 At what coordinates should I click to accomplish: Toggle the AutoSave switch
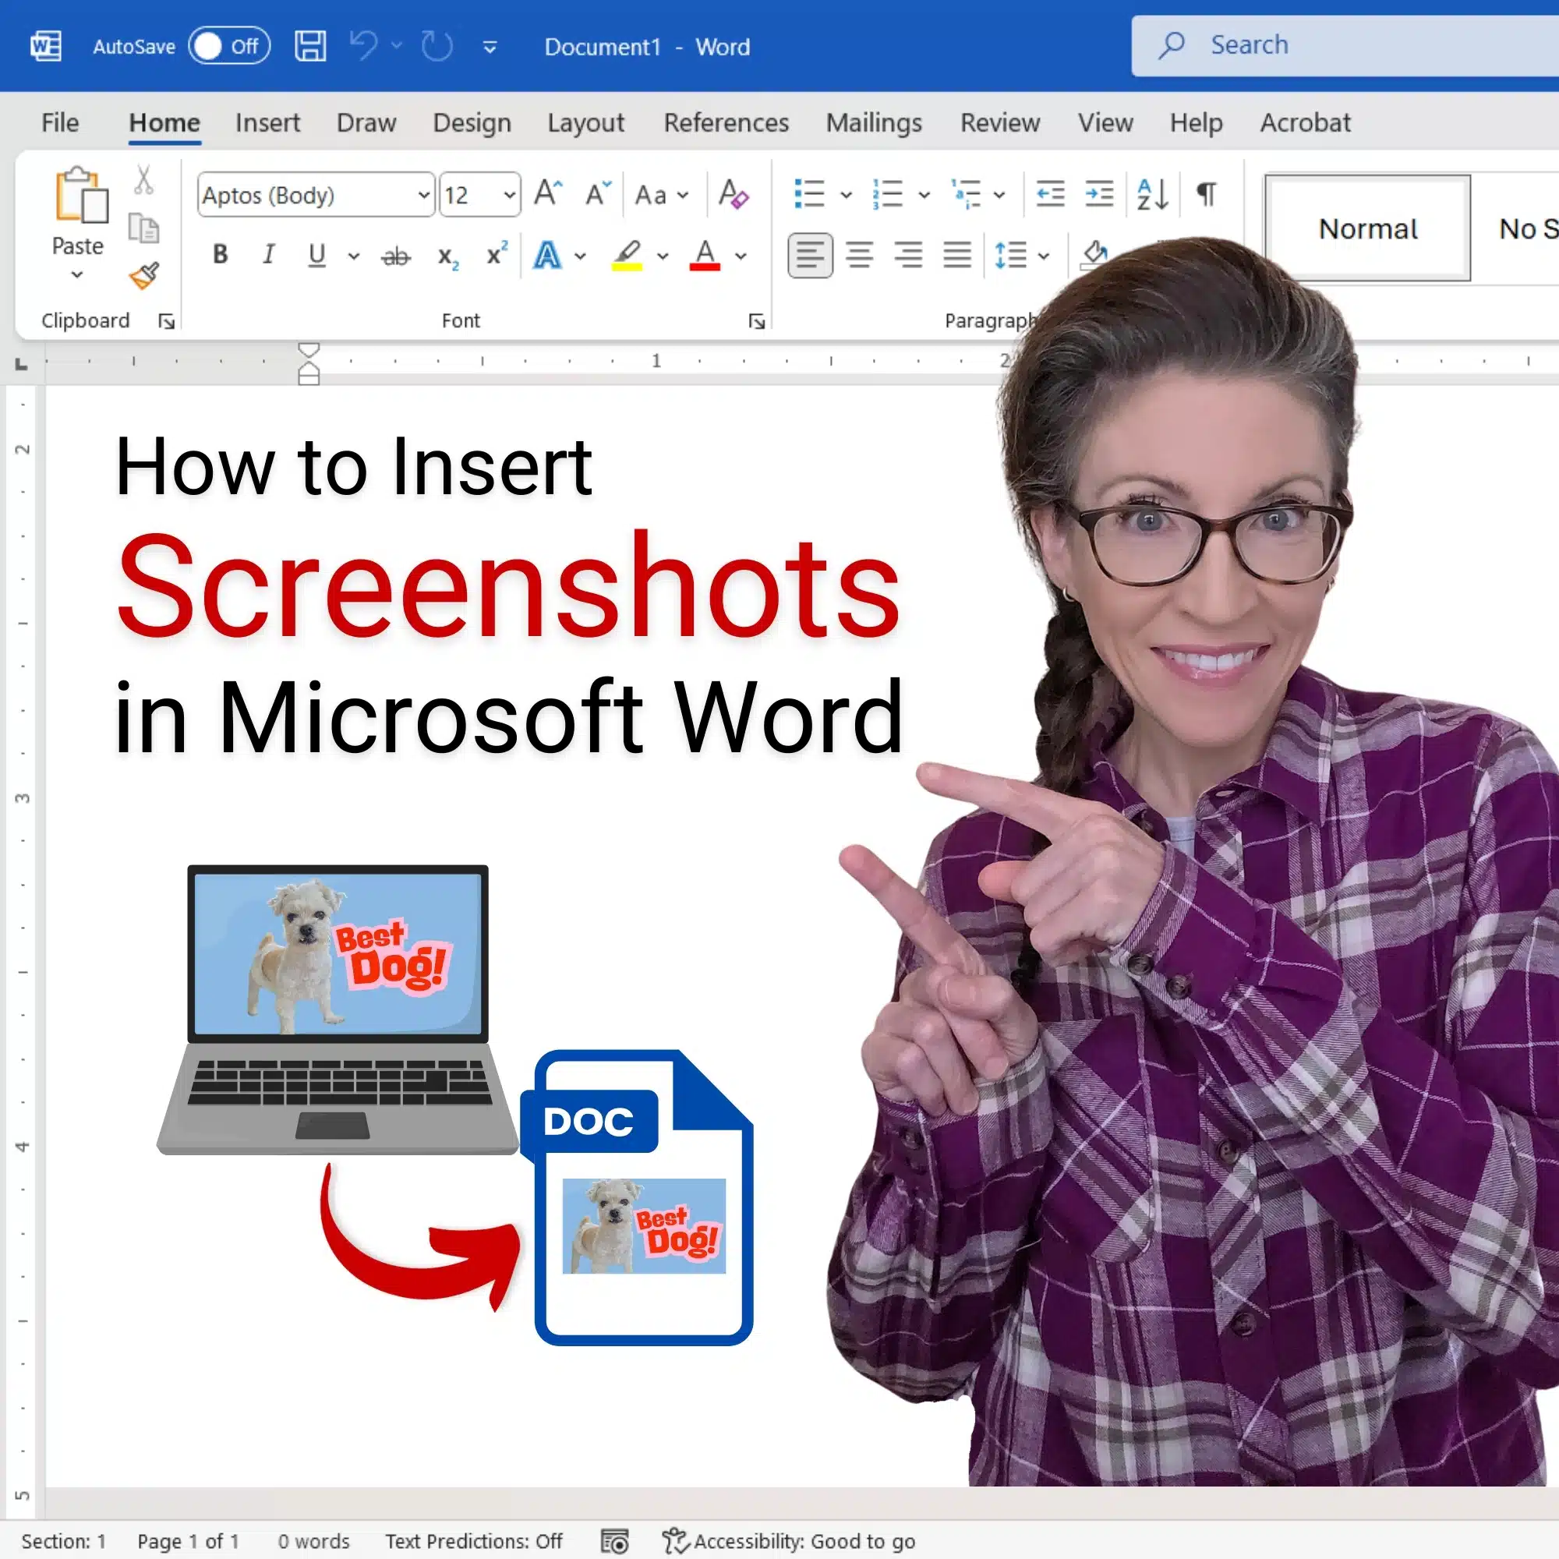[228, 47]
